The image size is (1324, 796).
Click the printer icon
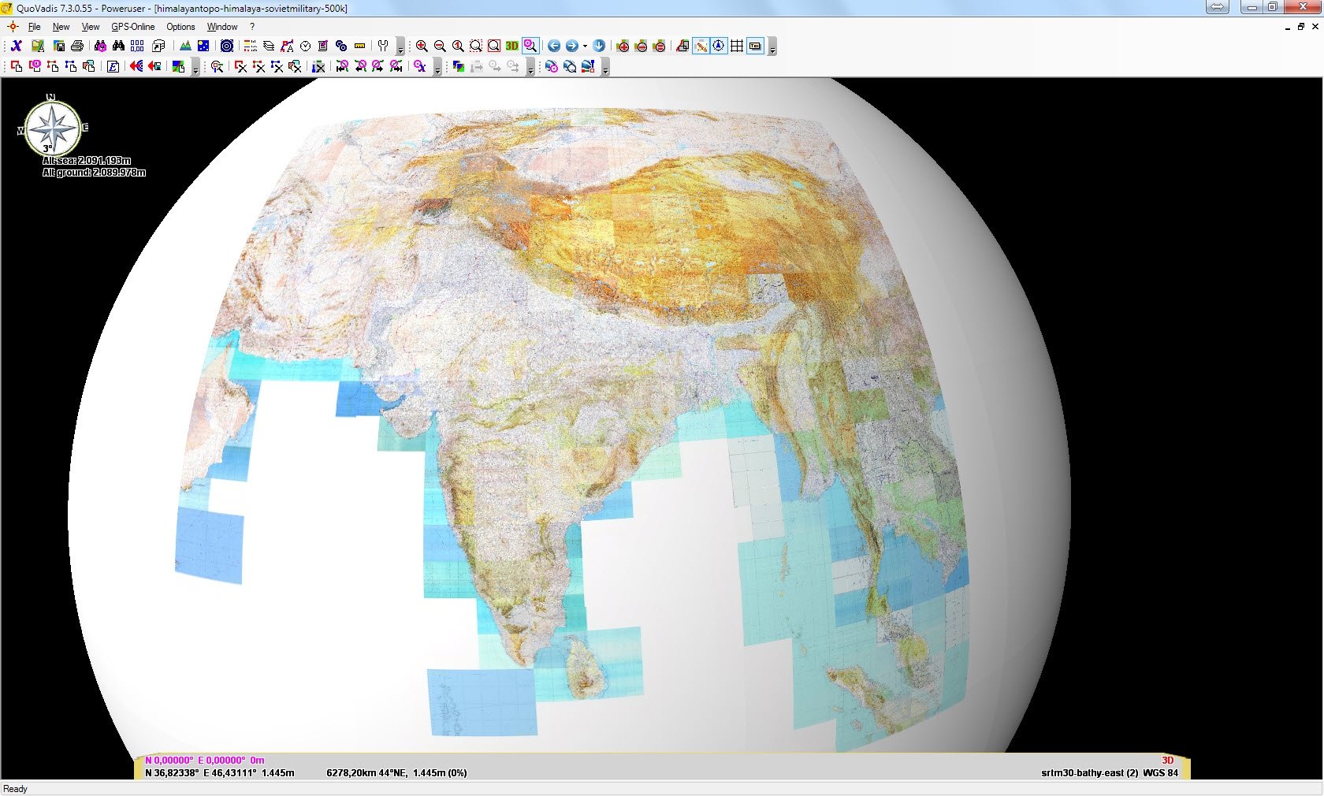(77, 46)
